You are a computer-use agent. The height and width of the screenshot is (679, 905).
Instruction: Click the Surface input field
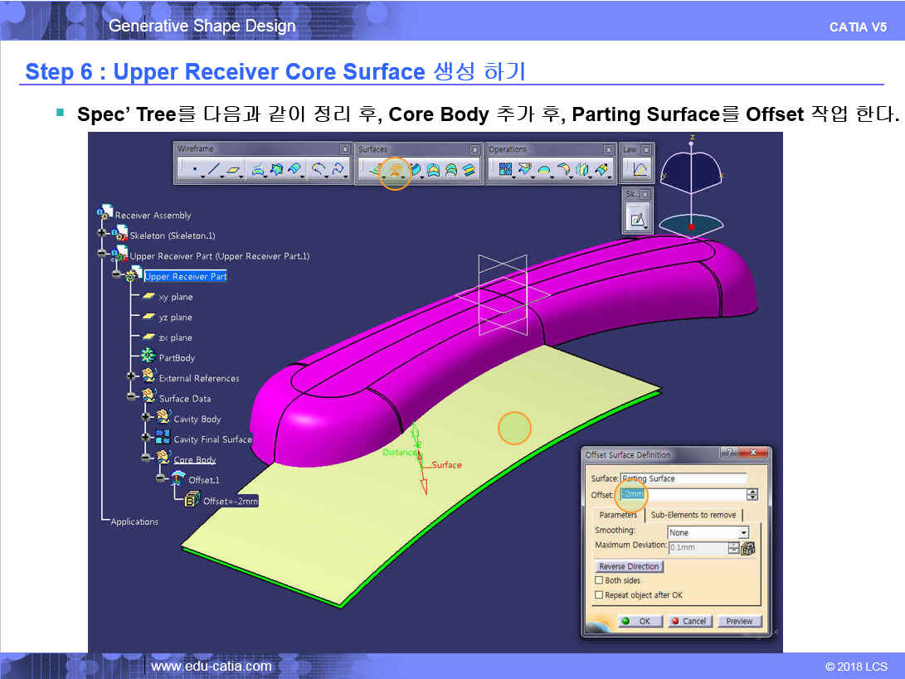[x=684, y=478]
